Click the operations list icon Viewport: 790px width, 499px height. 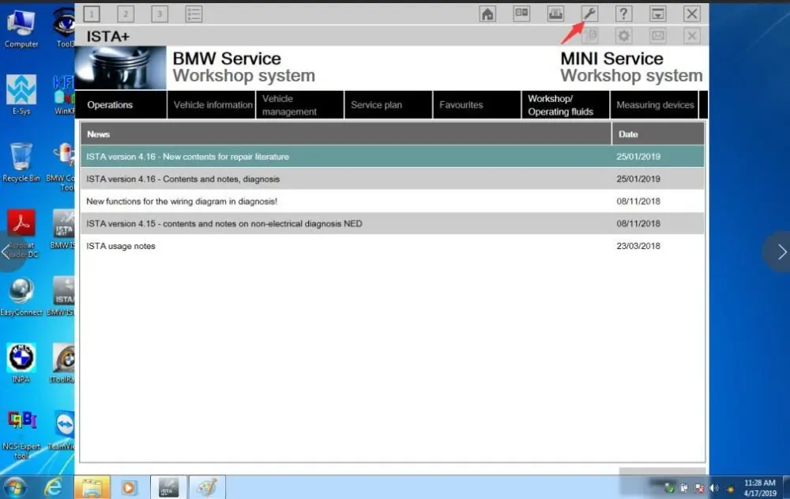pyautogui.click(x=194, y=14)
